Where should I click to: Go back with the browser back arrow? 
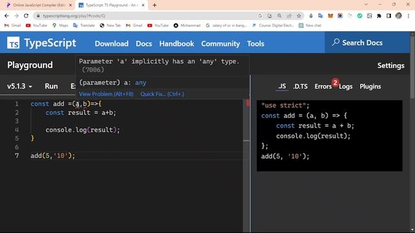pos(6,16)
